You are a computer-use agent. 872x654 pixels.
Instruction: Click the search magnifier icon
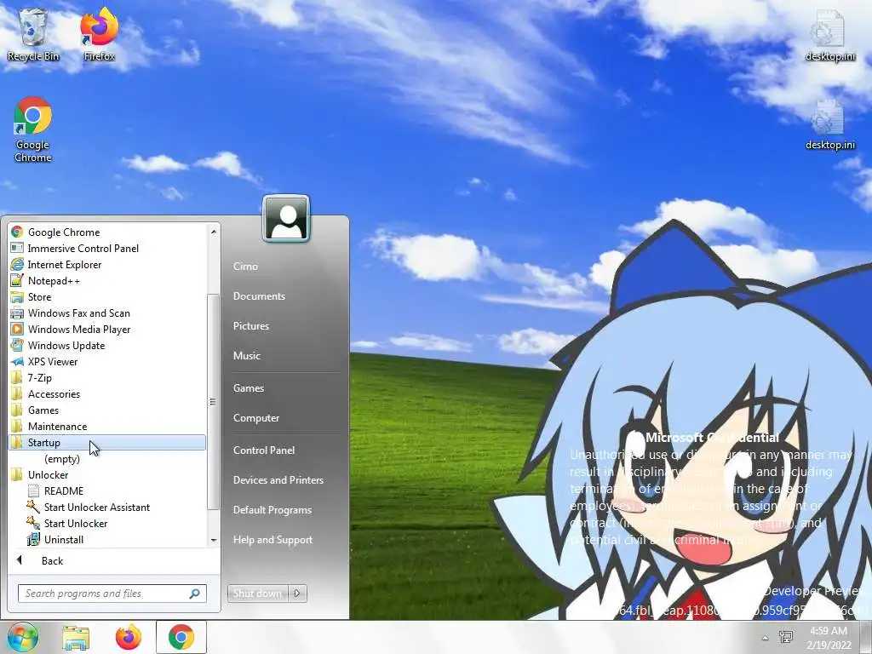(195, 594)
